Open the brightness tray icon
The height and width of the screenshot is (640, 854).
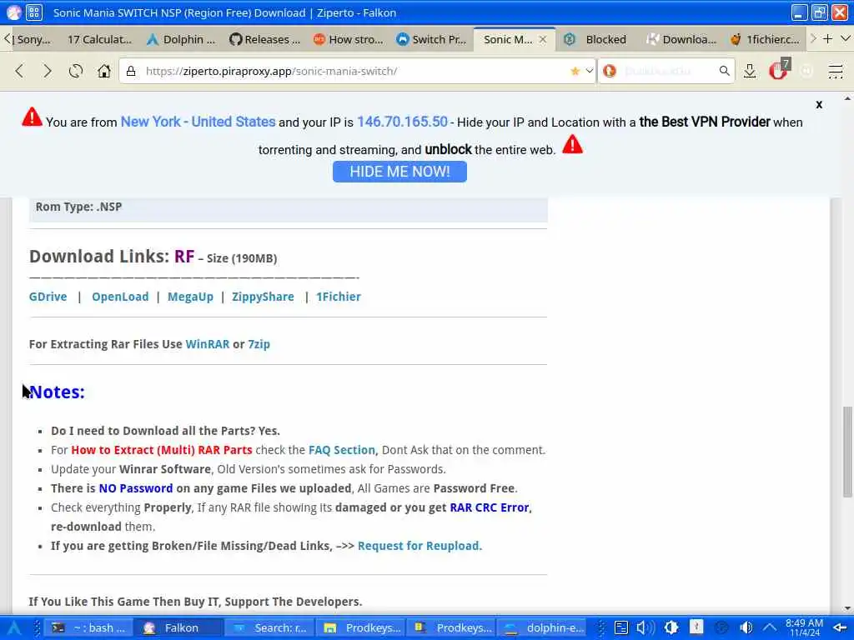pos(671,628)
